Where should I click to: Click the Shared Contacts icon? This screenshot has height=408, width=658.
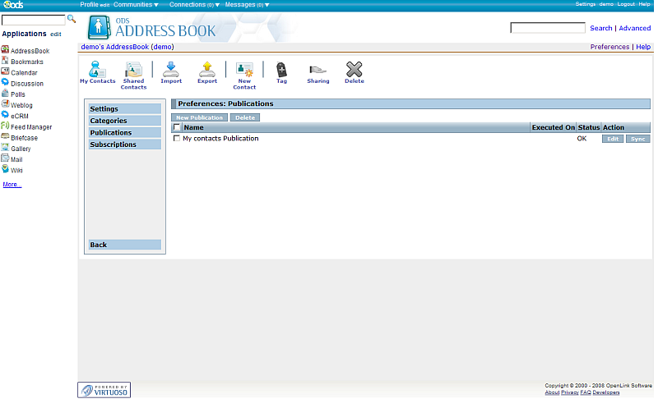(133, 71)
